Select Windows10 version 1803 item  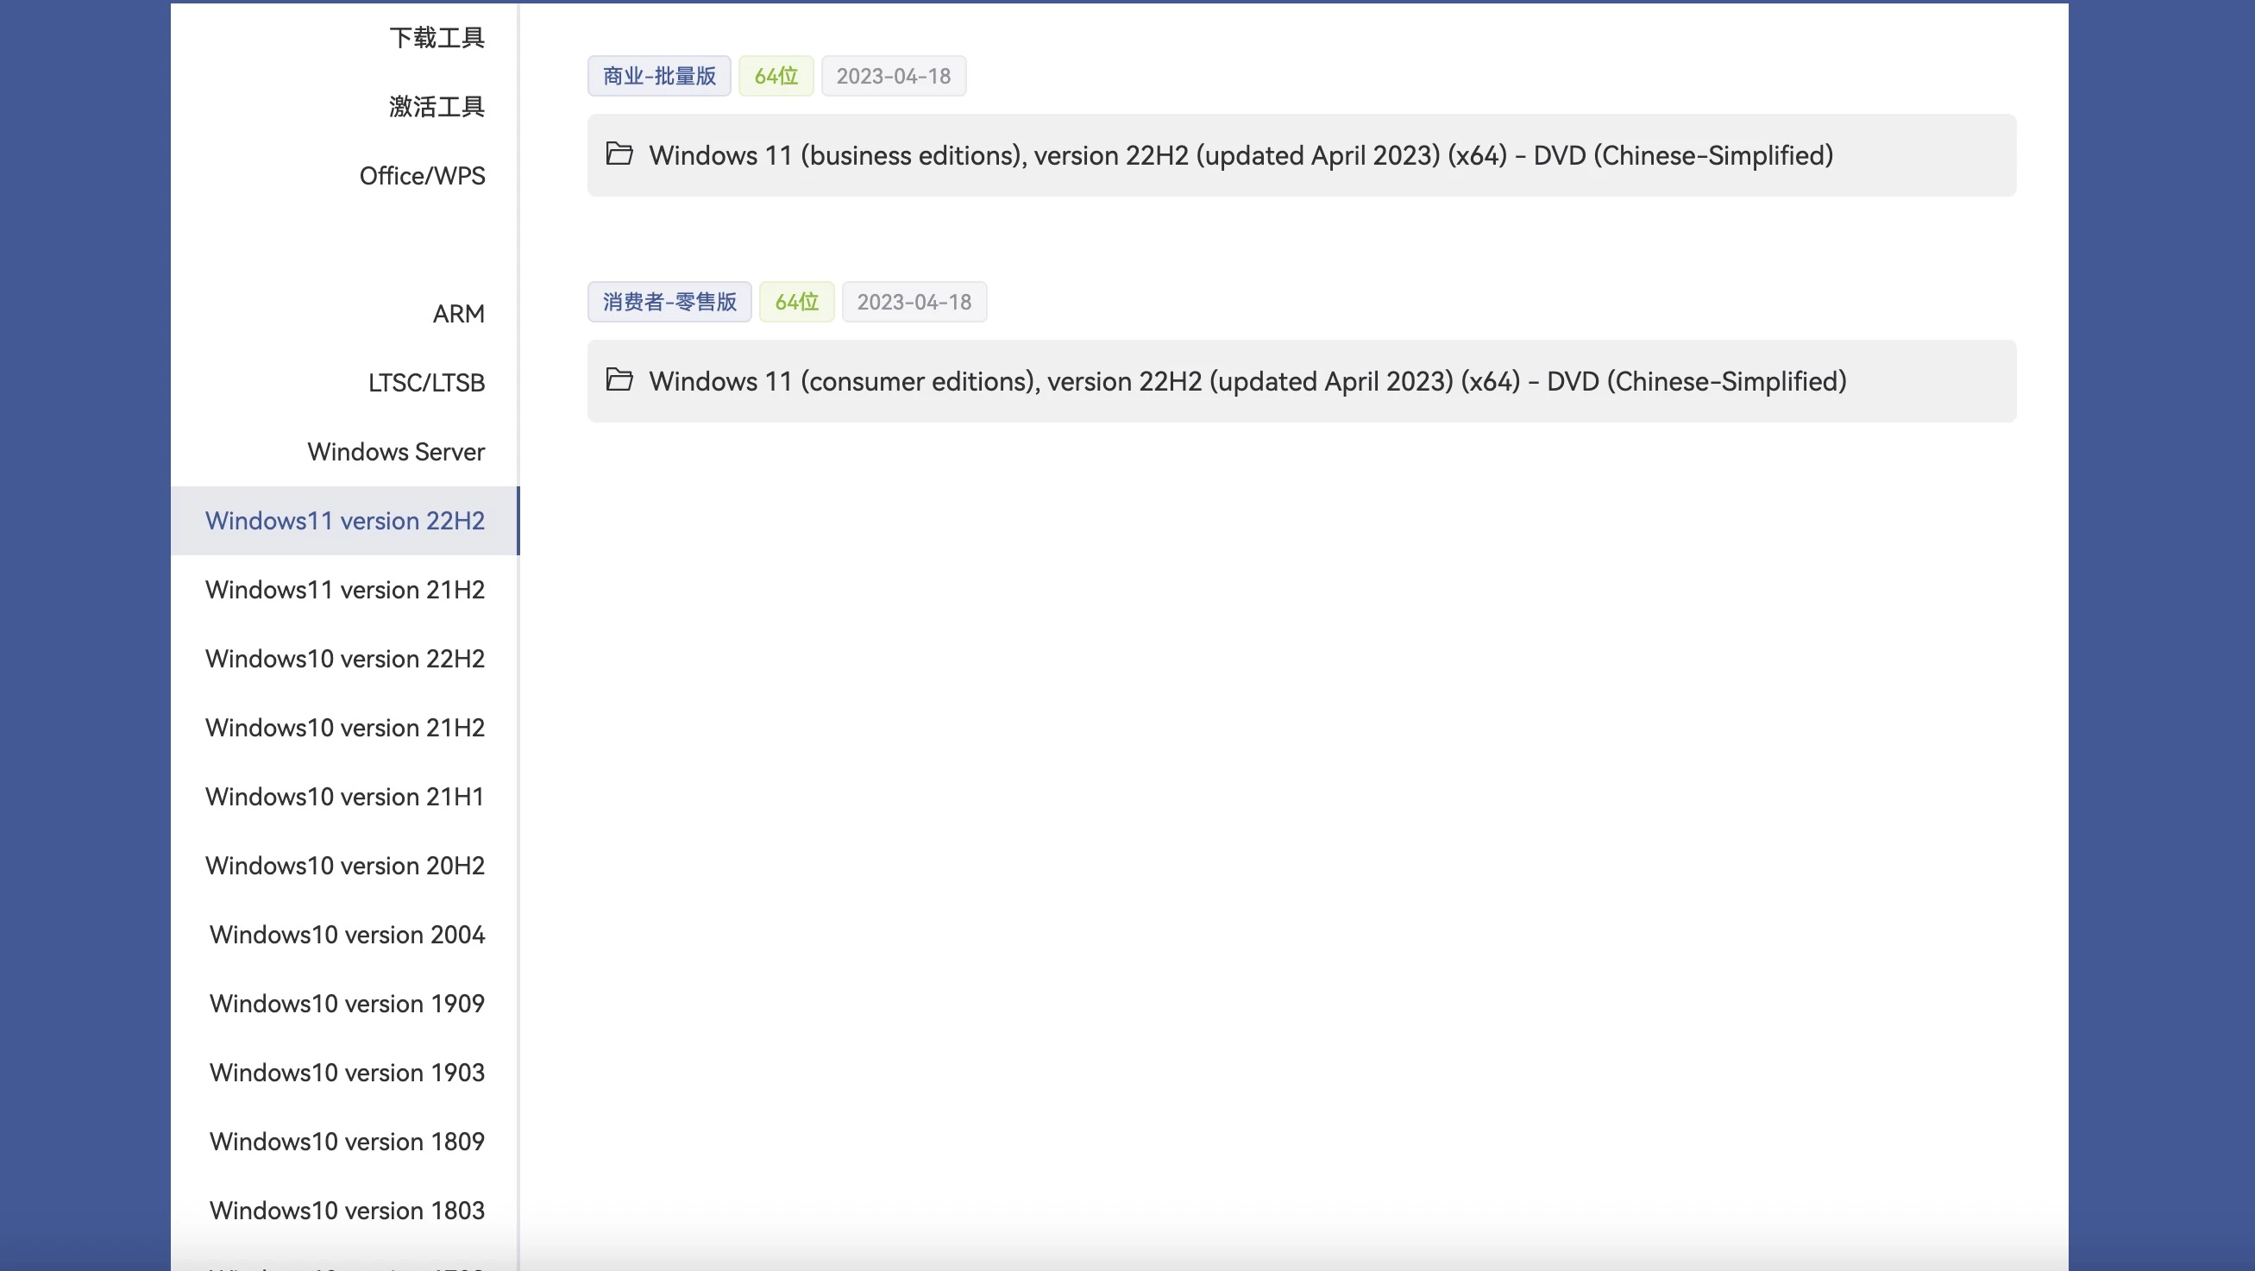click(x=345, y=1212)
